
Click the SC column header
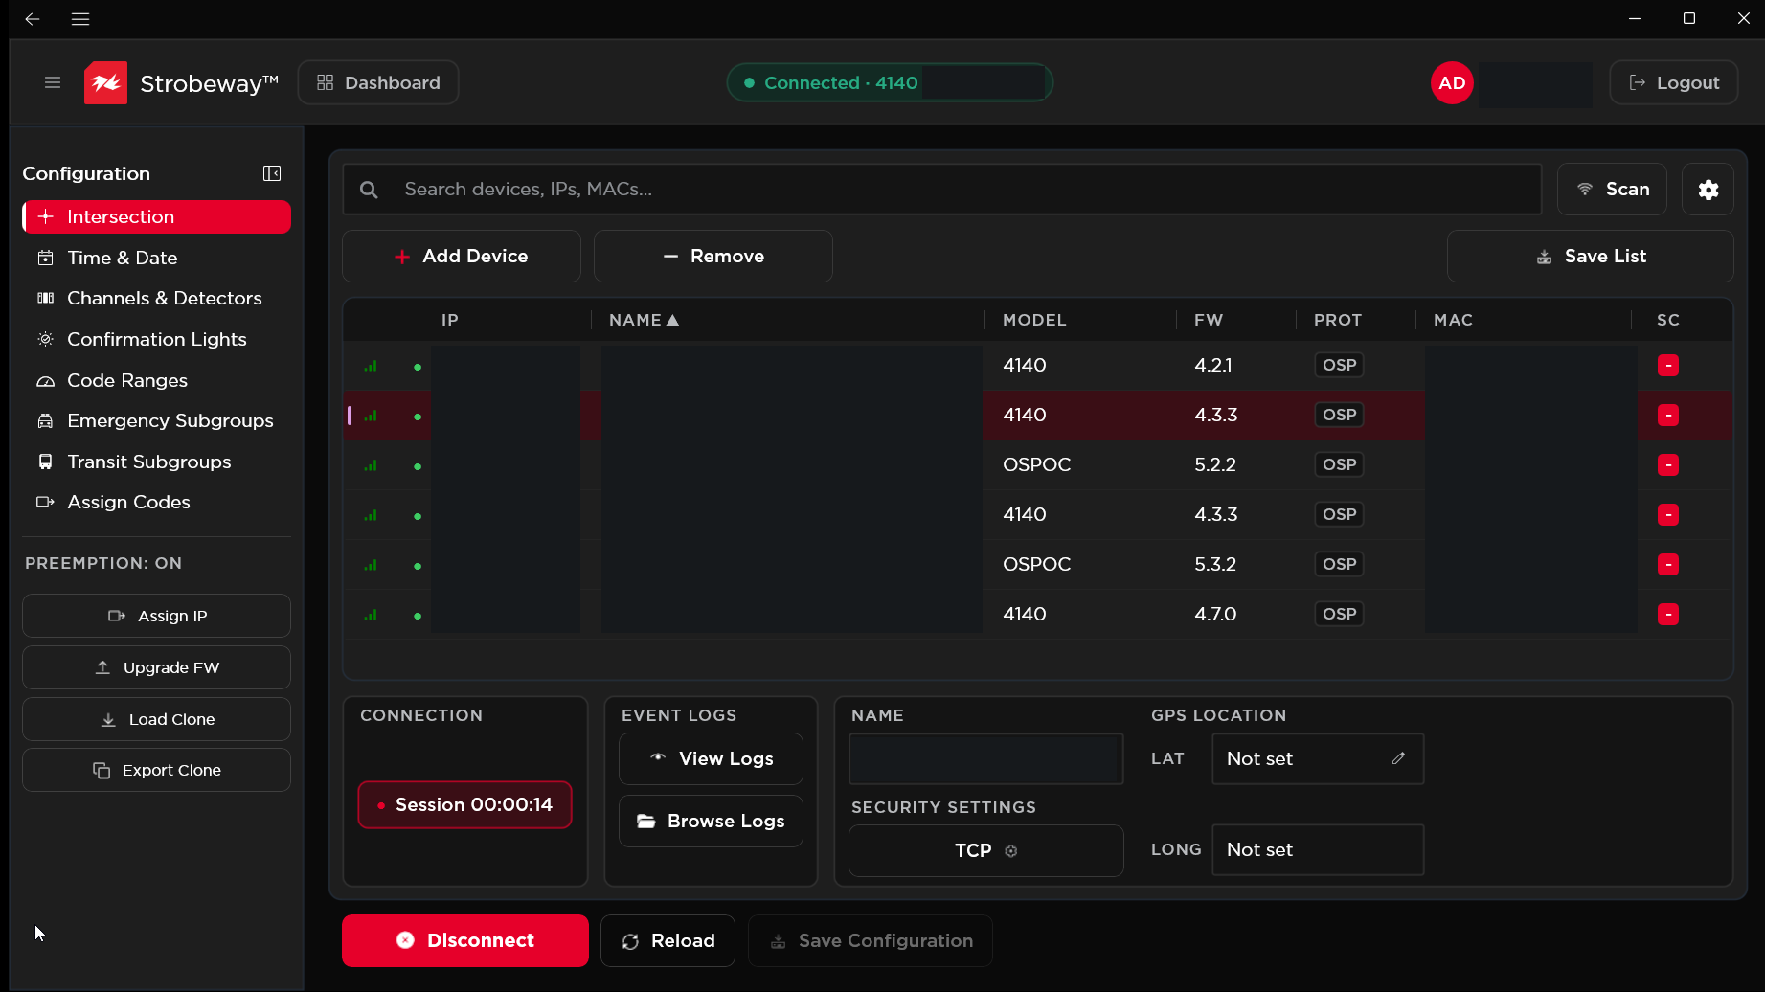point(1668,320)
